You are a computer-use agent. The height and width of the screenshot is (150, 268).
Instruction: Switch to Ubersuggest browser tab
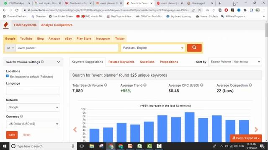tap(200, 3)
